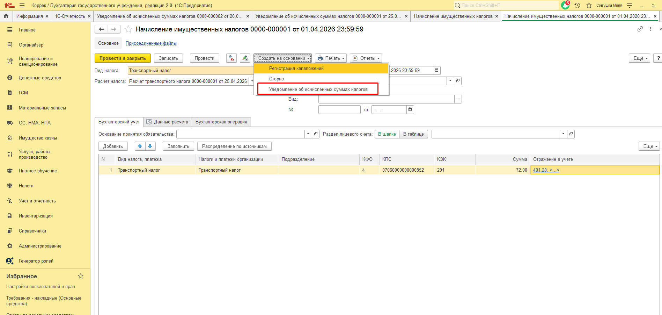Open ГСМ section in sidebar
The height and width of the screenshot is (315, 662).
[23, 93]
